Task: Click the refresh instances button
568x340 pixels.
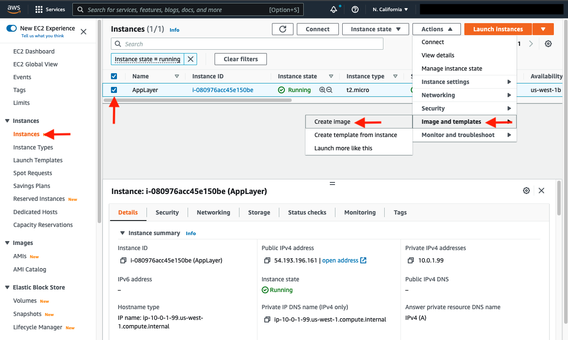Action: pyautogui.click(x=283, y=29)
